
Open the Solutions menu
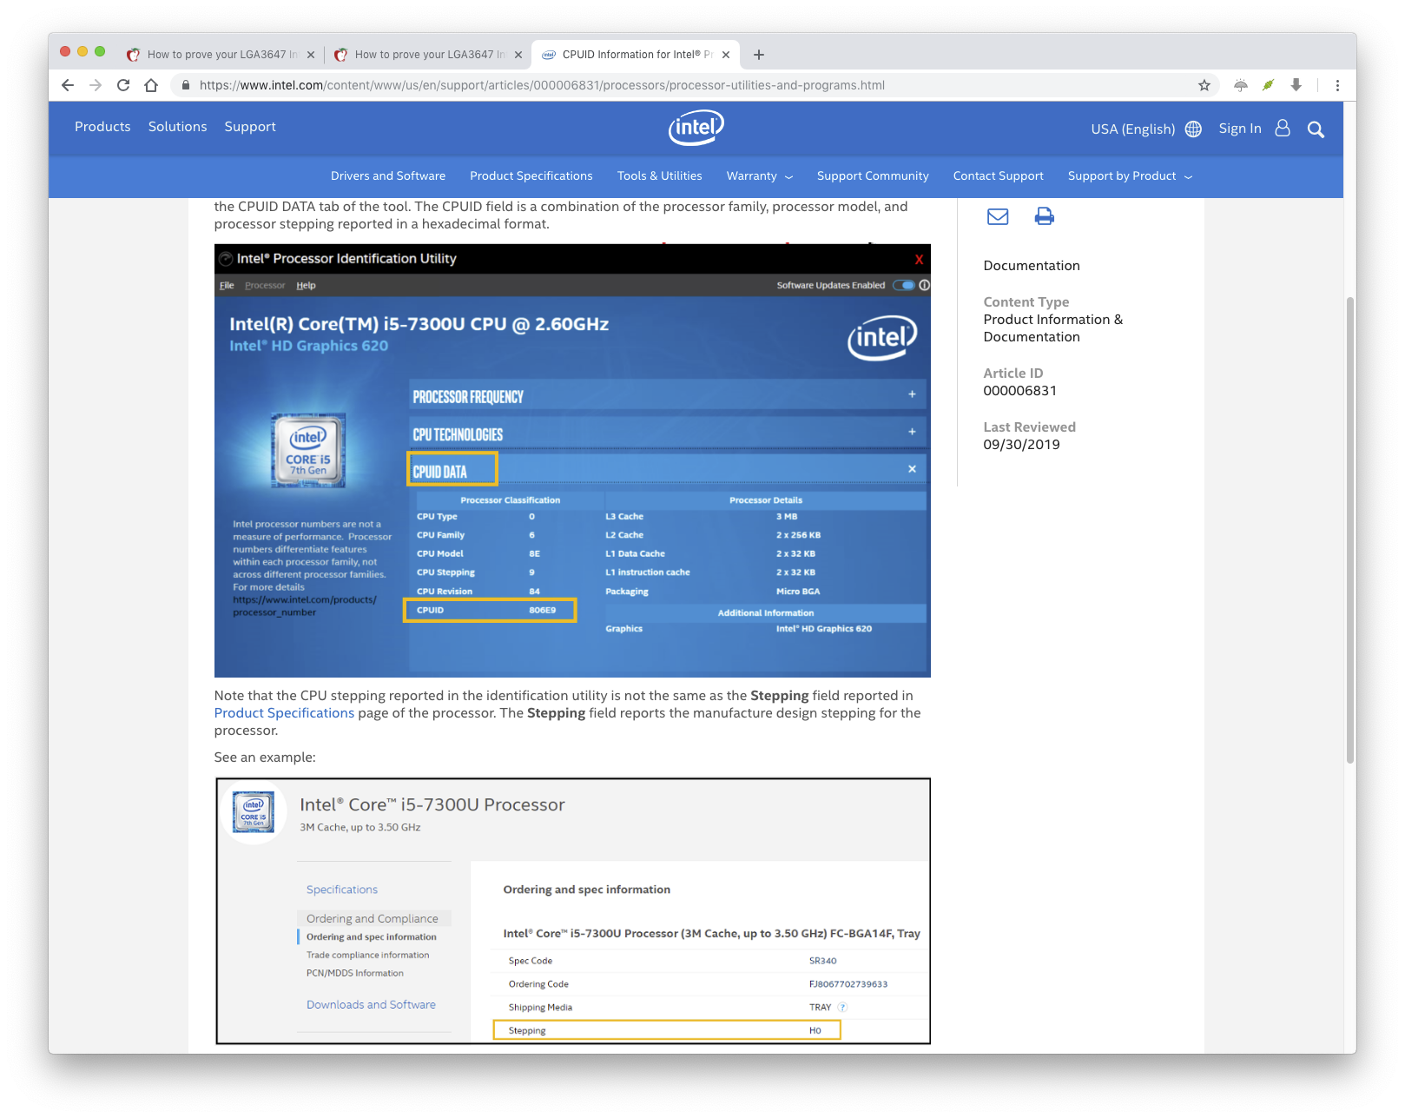click(x=177, y=127)
